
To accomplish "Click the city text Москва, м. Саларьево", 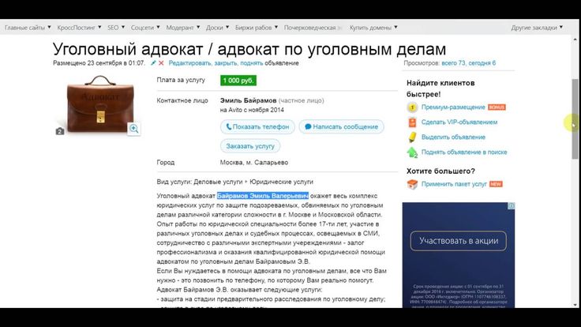I will pos(254,163).
